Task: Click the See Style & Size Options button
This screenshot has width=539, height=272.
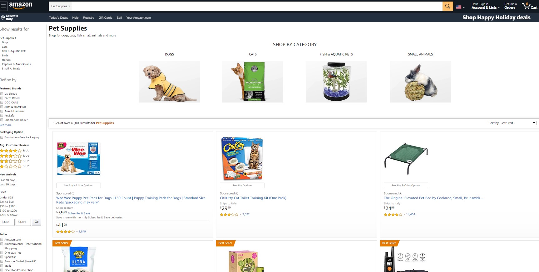Action: 78,185
